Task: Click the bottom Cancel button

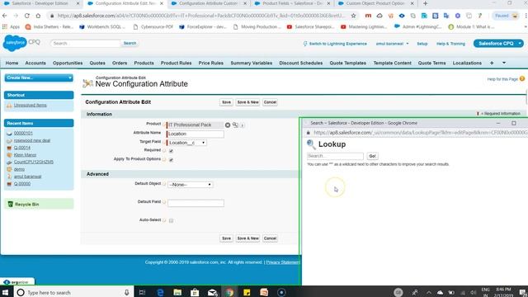Action: 270,238
